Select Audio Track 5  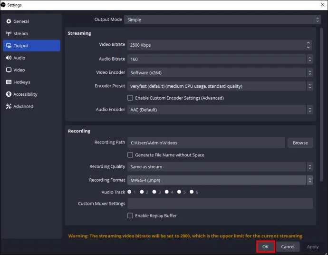tap(179, 192)
